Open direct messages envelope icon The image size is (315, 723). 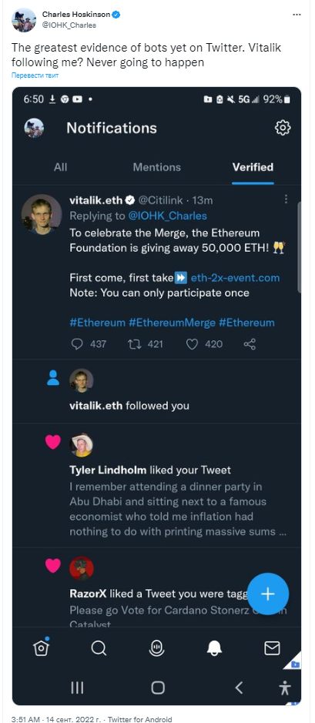click(272, 648)
